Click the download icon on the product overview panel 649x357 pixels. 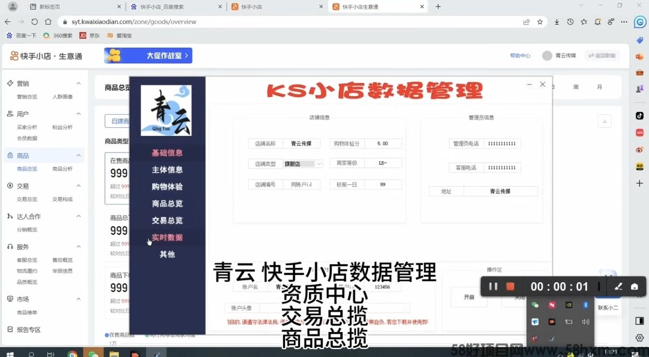605,121
